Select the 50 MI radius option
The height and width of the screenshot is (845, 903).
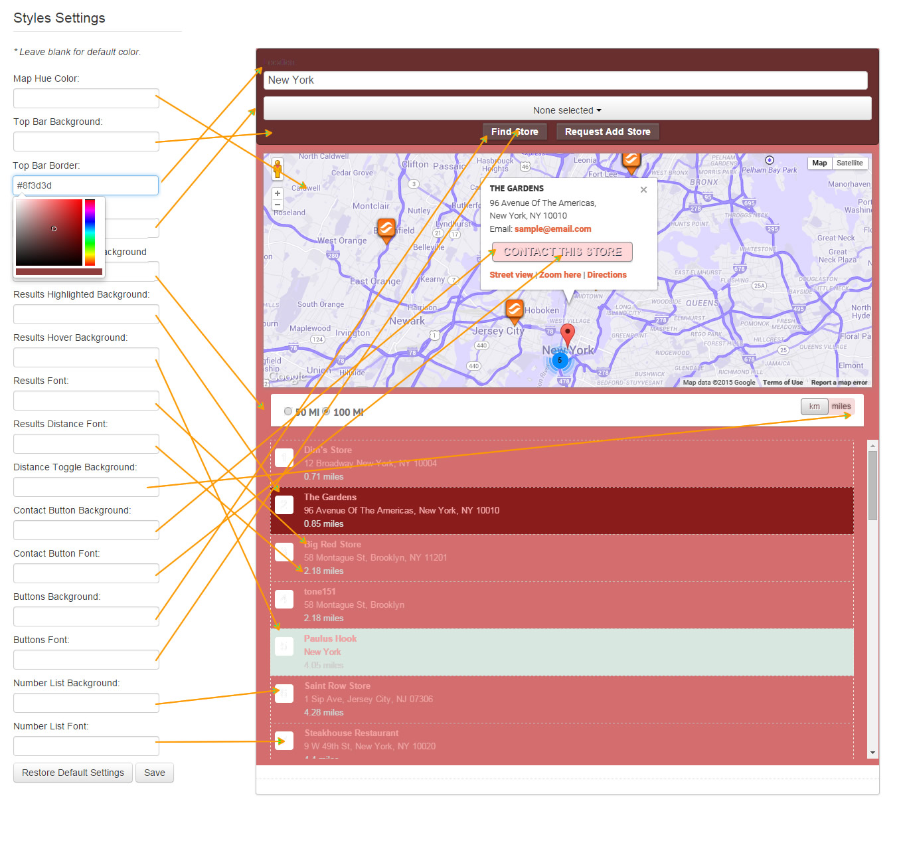(x=288, y=411)
